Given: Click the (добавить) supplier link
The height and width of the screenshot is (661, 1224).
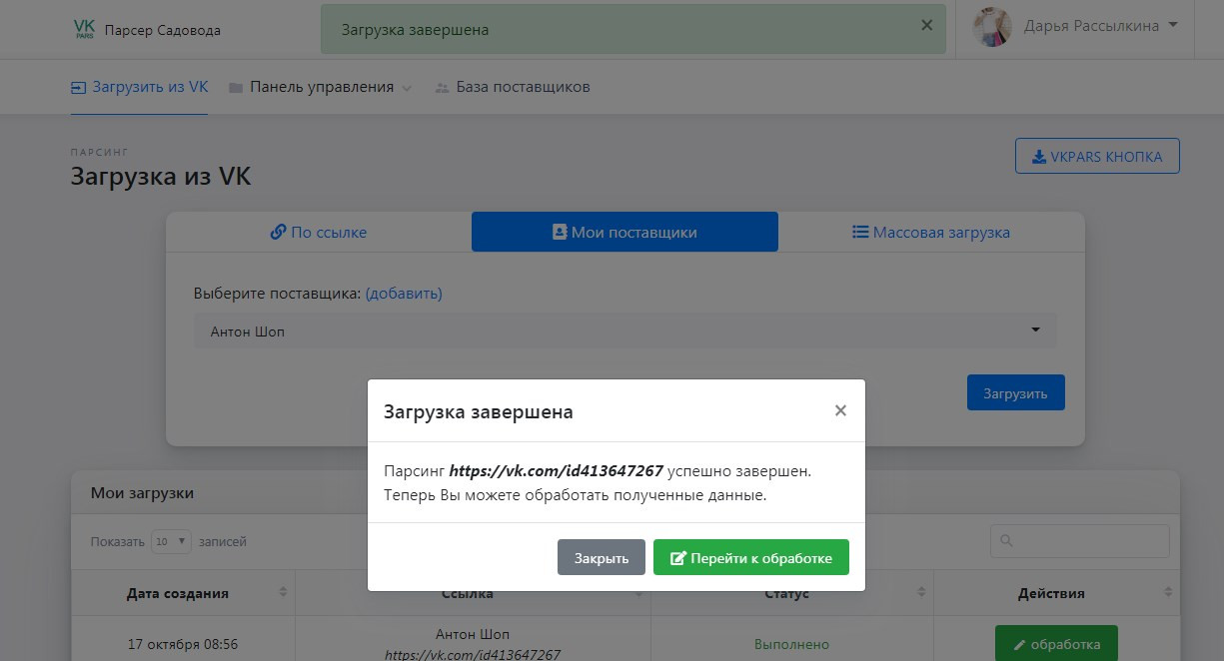Looking at the screenshot, I should [x=404, y=294].
